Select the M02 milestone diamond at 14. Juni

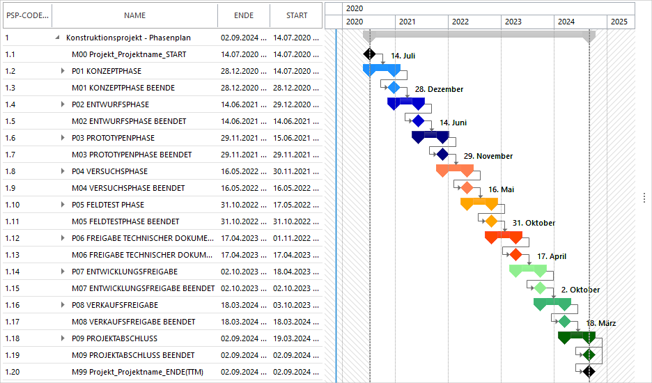coord(418,121)
